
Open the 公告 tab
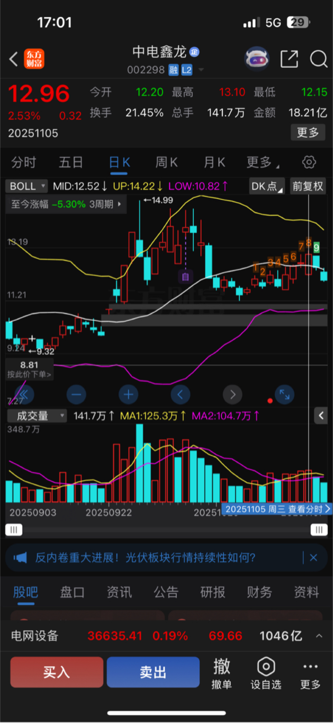pyautogui.click(x=166, y=592)
